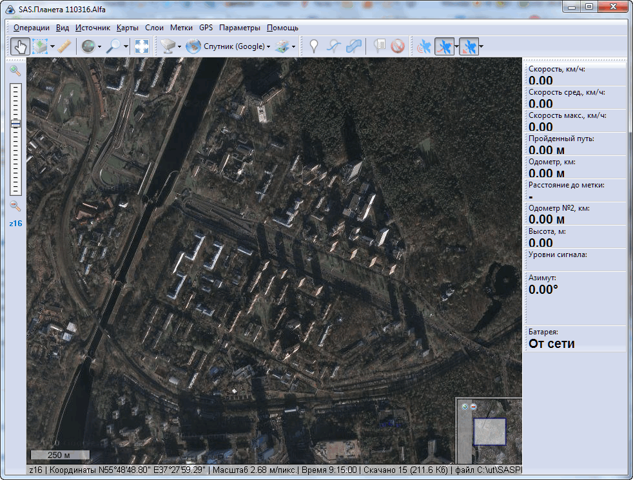Toggle GPS receiver connection button

point(424,46)
